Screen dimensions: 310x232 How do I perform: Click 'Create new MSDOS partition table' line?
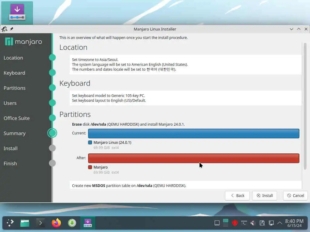(129, 186)
